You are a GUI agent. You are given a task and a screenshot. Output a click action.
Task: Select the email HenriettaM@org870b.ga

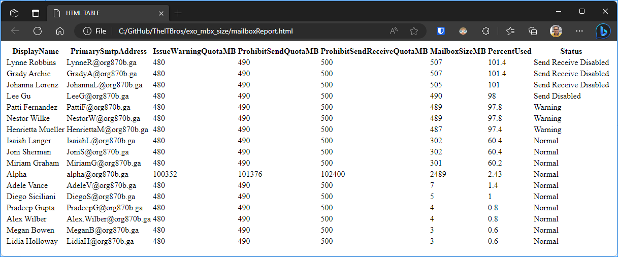pos(107,130)
